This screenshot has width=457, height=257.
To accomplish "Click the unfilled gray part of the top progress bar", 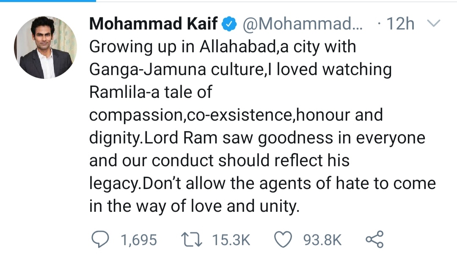I will [276, 1].
